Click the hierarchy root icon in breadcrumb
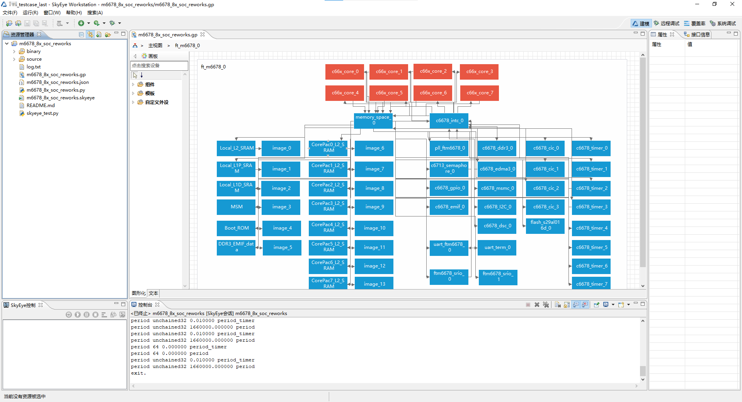 point(135,46)
